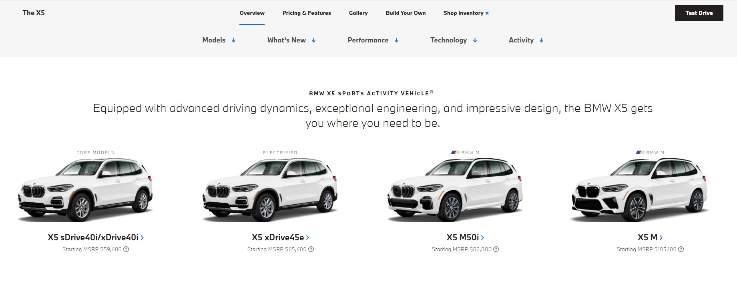Select the X5 M car image
Screen dimensions: 737x296
pyautogui.click(x=639, y=190)
